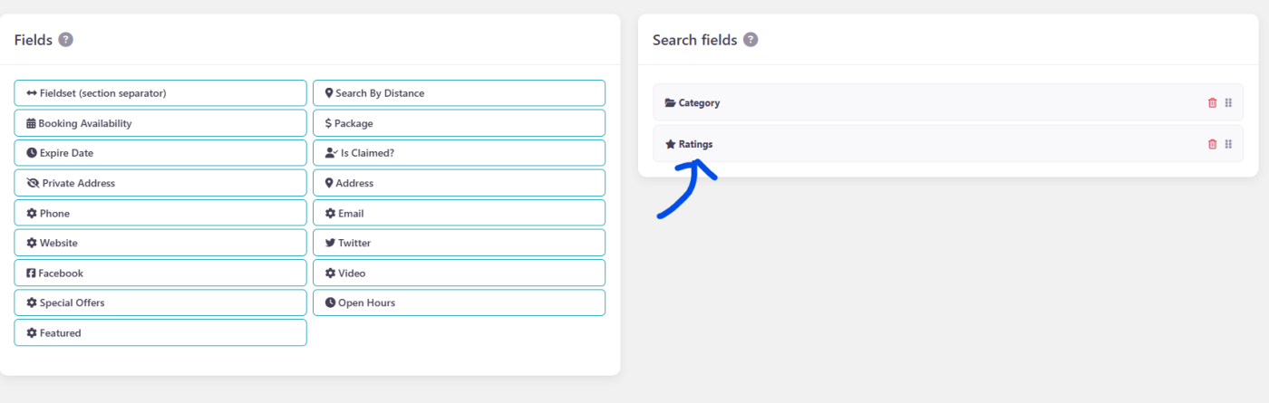Click the folder icon beside Category
Image resolution: width=1269 pixels, height=403 pixels.
(x=671, y=103)
